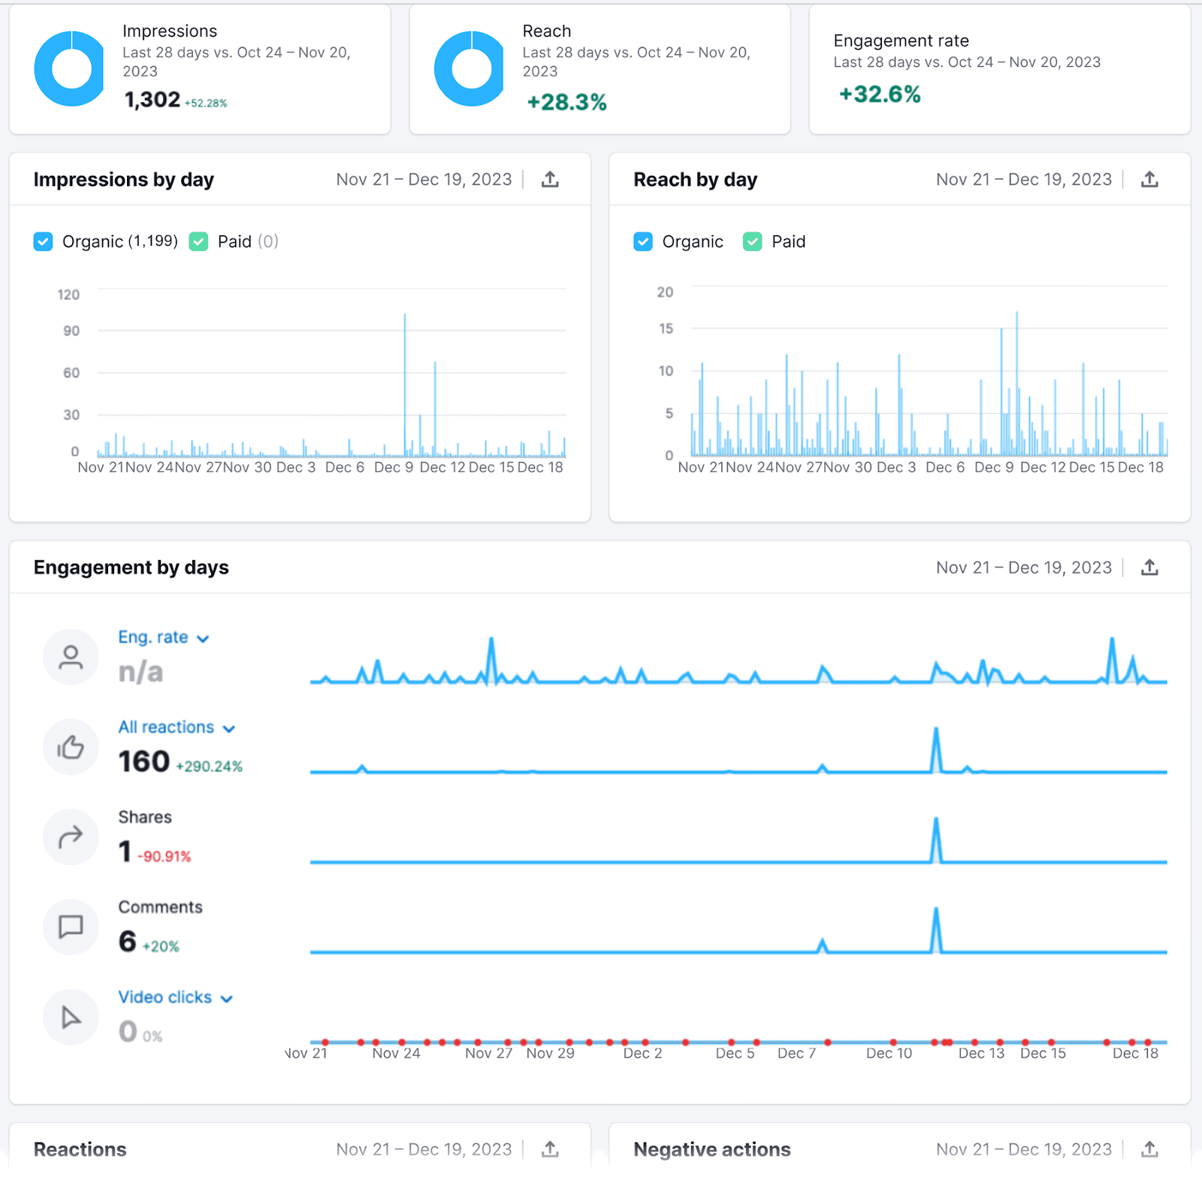The image size is (1202, 1177).
Task: Export the Engagement by days data
Action: point(1149,567)
